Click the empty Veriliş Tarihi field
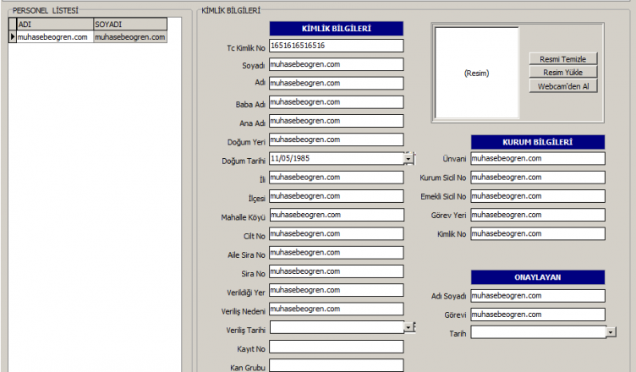Image resolution: width=636 pixels, height=372 pixels. click(x=337, y=327)
